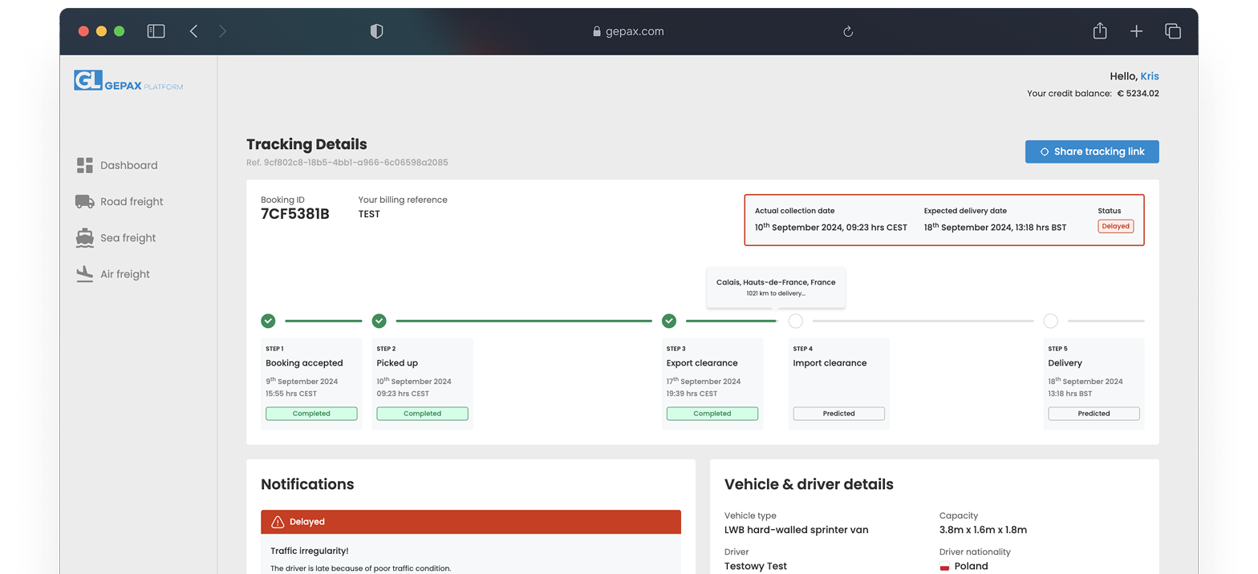Click the Notifications heading
Image resolution: width=1258 pixels, height=574 pixels.
(x=307, y=484)
